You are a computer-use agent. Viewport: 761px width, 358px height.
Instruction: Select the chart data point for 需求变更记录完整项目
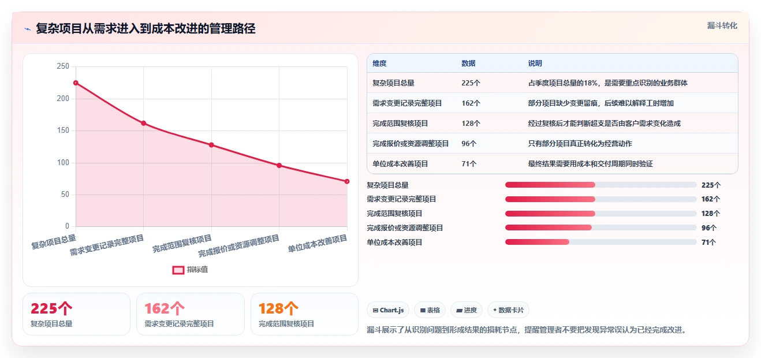143,123
